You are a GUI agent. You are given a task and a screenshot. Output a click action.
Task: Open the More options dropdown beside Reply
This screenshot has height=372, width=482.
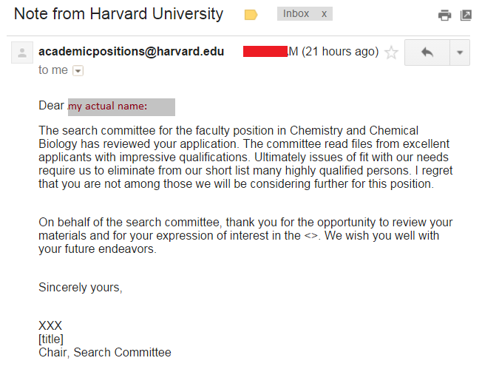click(x=460, y=53)
